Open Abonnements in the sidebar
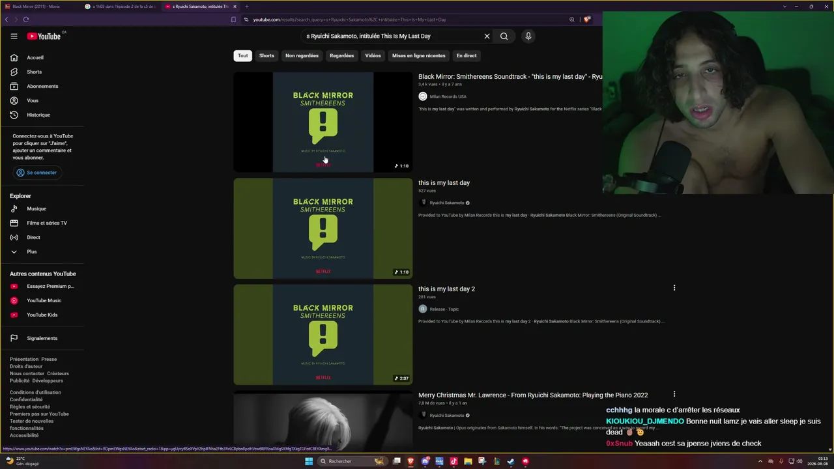 42,86
